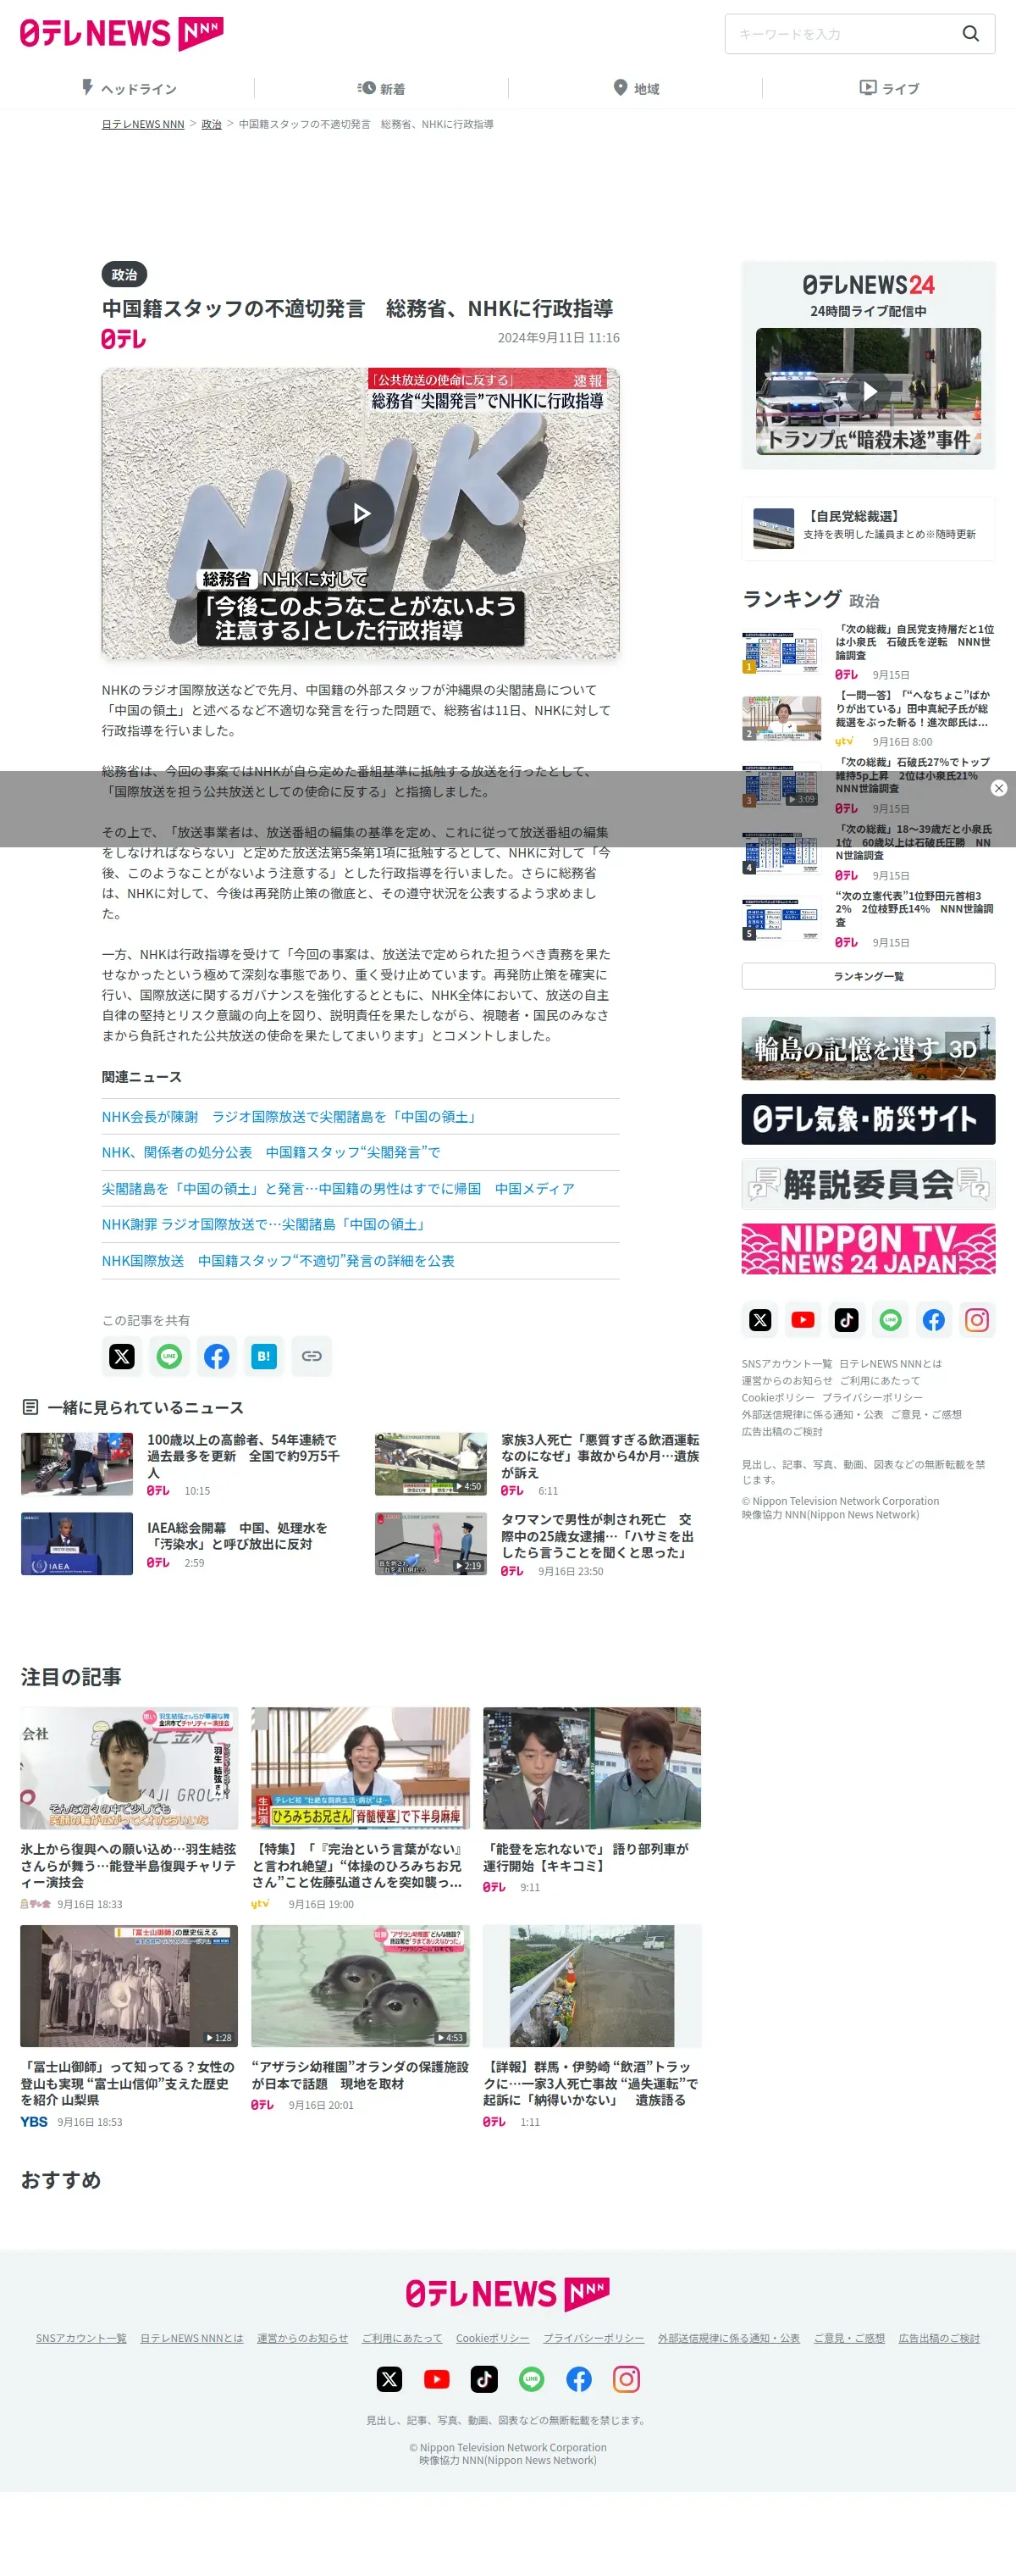1016x2564 pixels.
Task: Open sidebar Facebook icon
Action: coord(934,1320)
